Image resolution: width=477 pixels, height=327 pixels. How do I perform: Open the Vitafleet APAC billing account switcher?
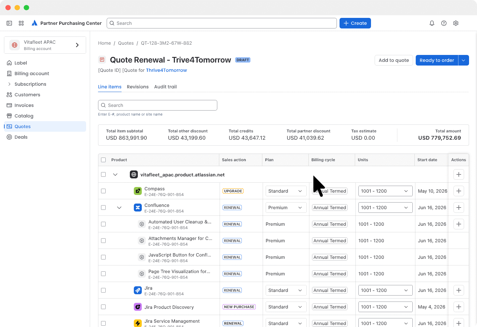click(x=45, y=45)
